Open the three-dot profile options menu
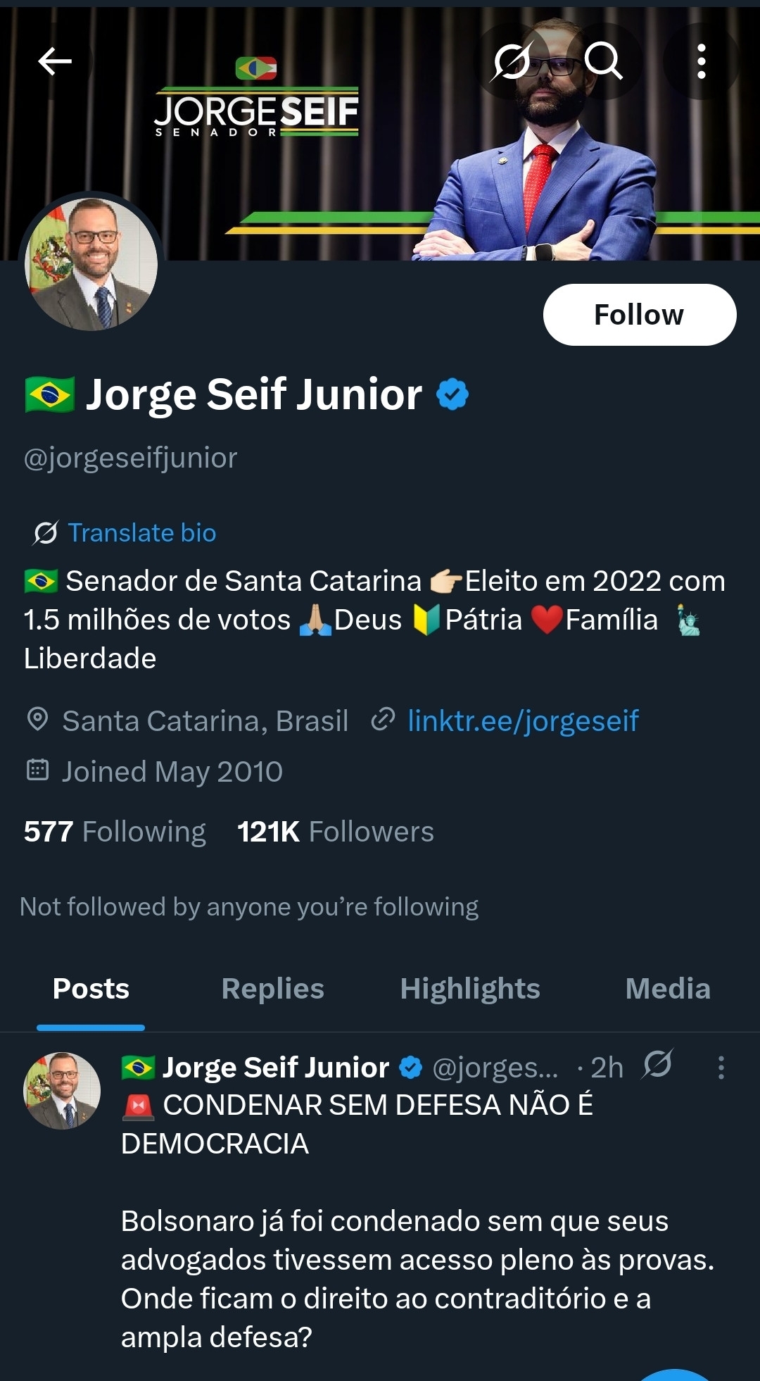The width and height of the screenshot is (760, 1381). point(701,61)
